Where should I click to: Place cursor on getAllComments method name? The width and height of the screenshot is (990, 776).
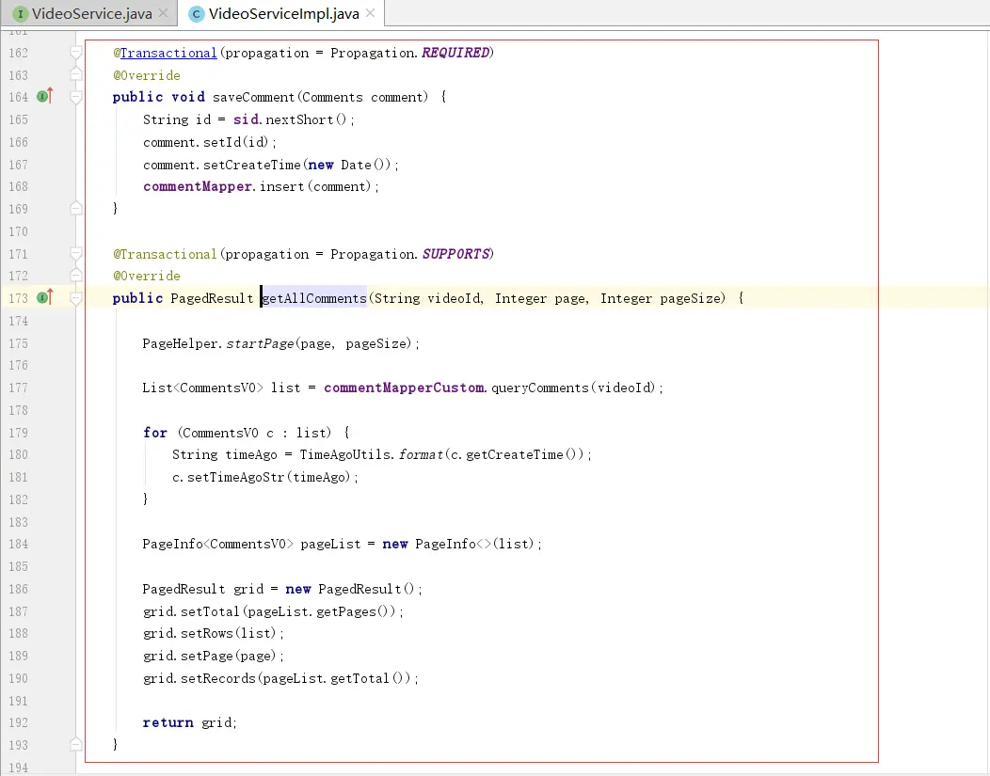(313, 298)
